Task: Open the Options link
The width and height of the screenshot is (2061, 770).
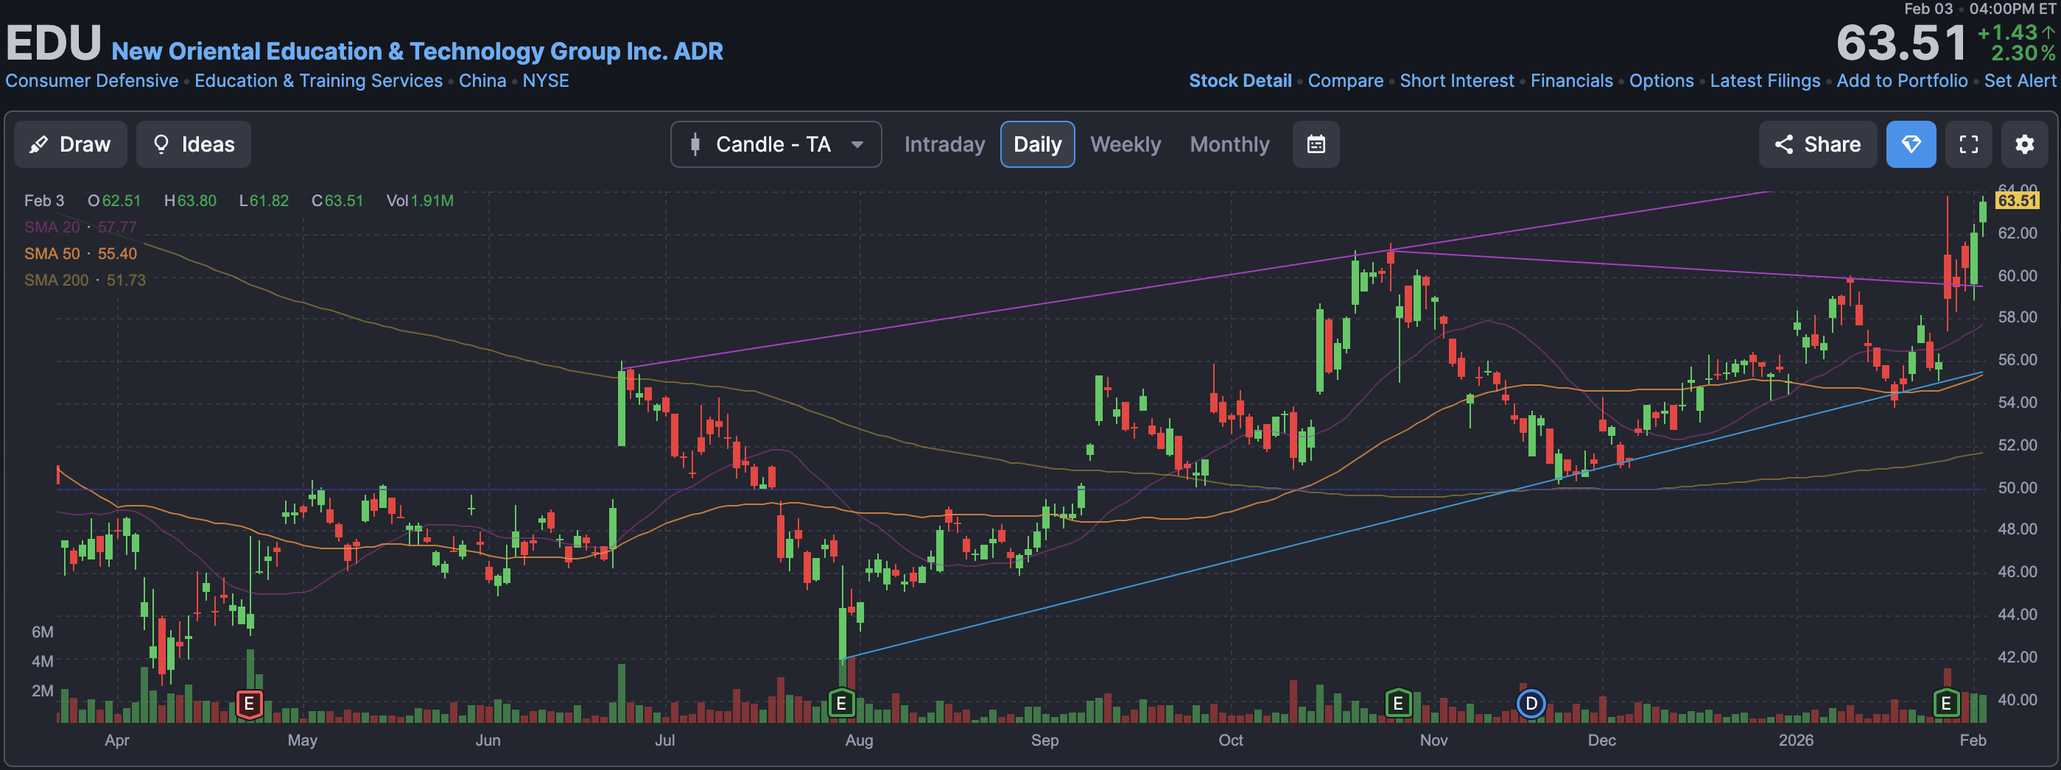Action: coord(1661,81)
